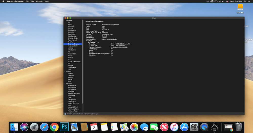Open the Trash in the dock
Viewport: 253px width, 133px height.
coord(239,127)
